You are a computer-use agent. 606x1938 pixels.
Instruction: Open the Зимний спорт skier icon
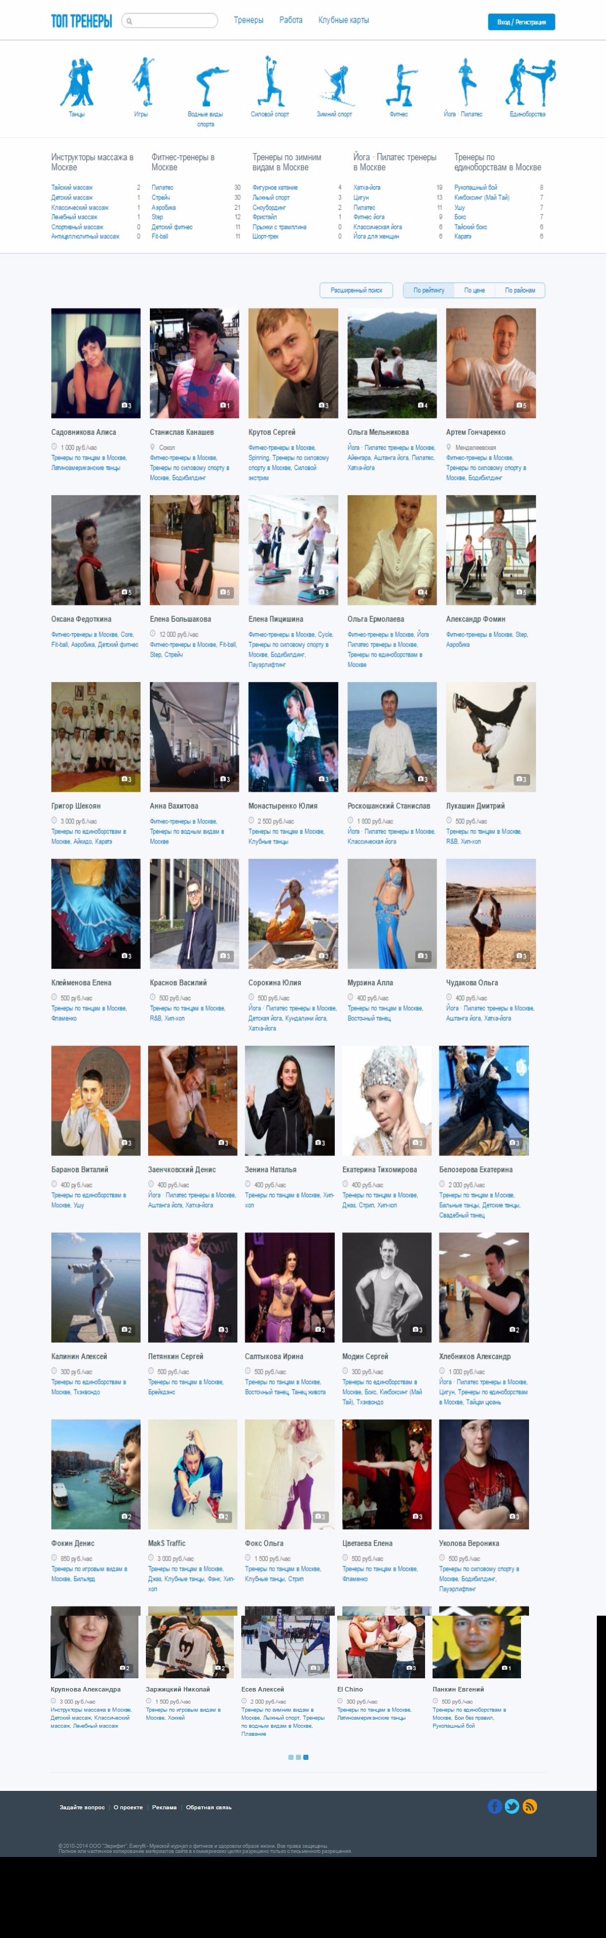[334, 86]
